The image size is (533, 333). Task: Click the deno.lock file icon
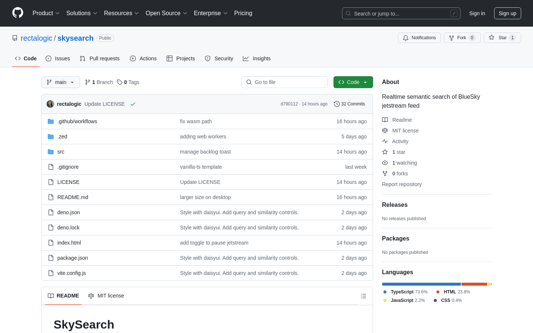tap(51, 228)
